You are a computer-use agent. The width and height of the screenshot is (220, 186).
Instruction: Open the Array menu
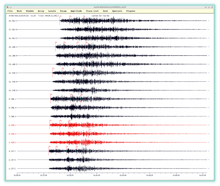pyautogui.click(x=41, y=11)
